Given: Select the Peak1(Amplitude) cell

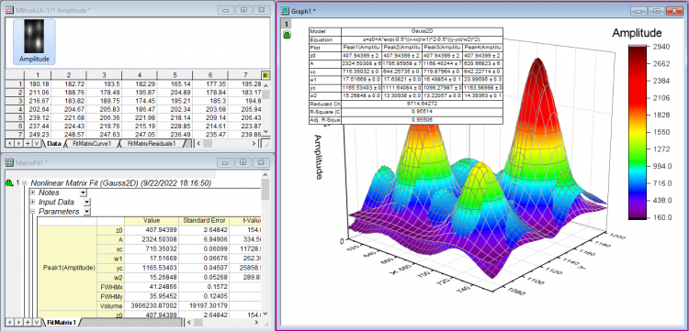Looking at the screenshot, I should pos(67,268).
